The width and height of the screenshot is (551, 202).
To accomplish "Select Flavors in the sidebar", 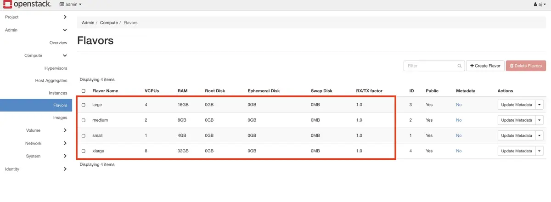I will click(x=36, y=105).
